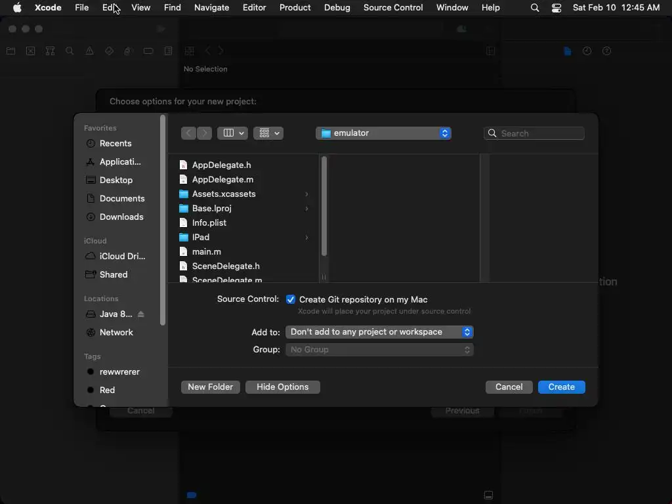672x504 pixels.
Task: Show the History inspector in Xcode window
Action: tap(587, 51)
